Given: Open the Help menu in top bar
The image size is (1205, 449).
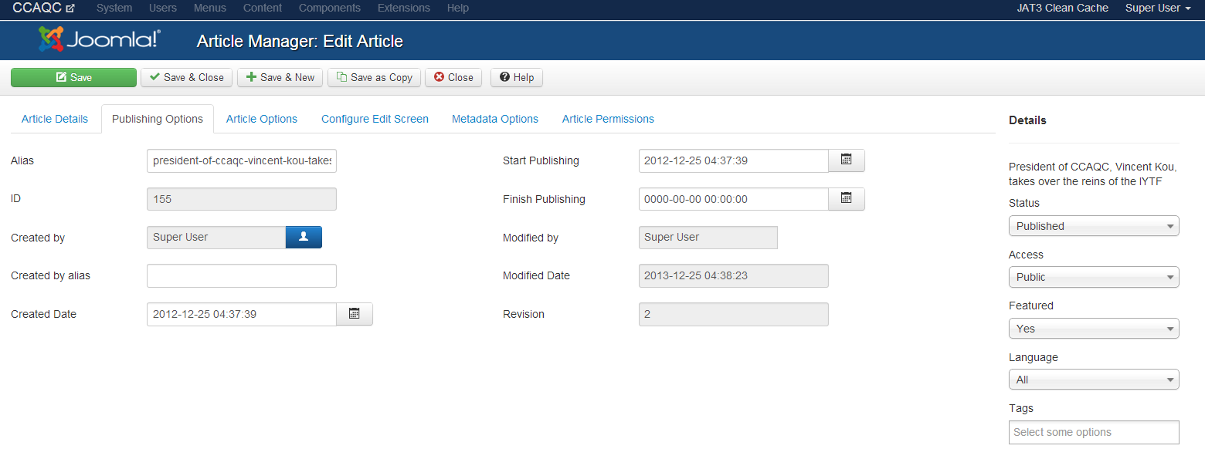Looking at the screenshot, I should 458,8.
